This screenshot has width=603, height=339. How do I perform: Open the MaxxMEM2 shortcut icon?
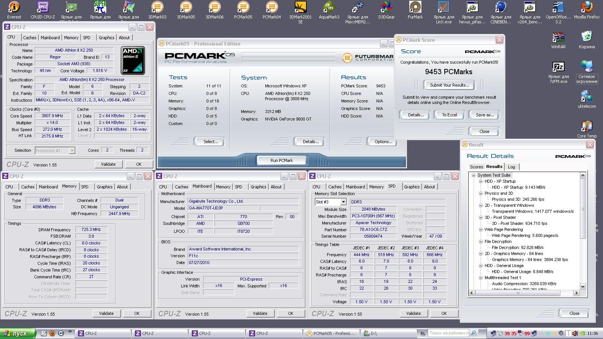[358, 12]
